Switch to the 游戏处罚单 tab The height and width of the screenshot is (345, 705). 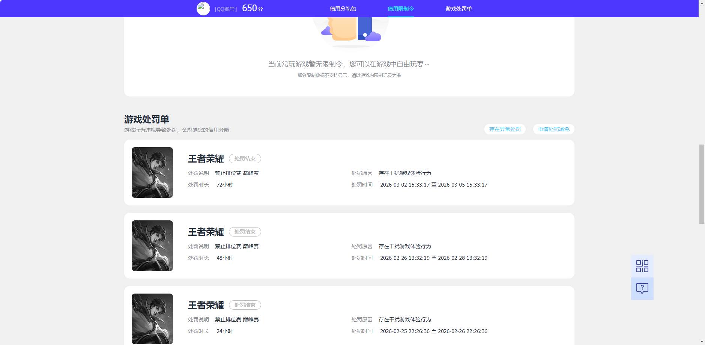458,9
